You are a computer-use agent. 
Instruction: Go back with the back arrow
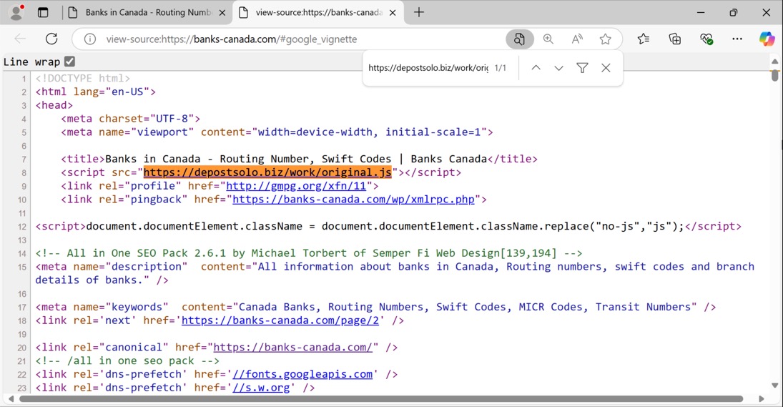coord(20,39)
